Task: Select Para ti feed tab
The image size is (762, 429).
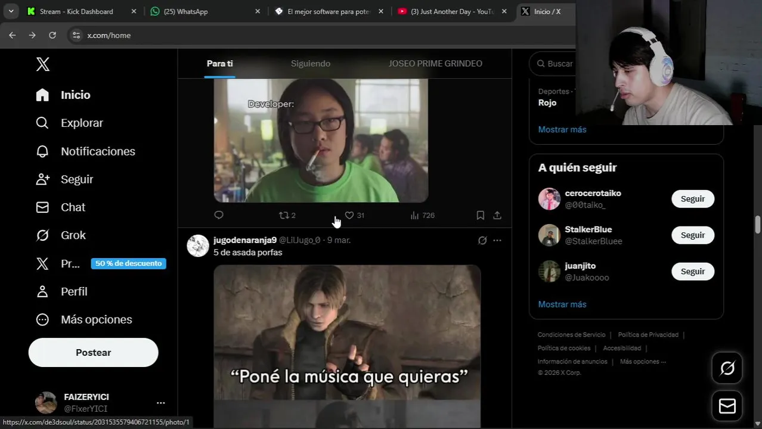Action: pos(220,63)
